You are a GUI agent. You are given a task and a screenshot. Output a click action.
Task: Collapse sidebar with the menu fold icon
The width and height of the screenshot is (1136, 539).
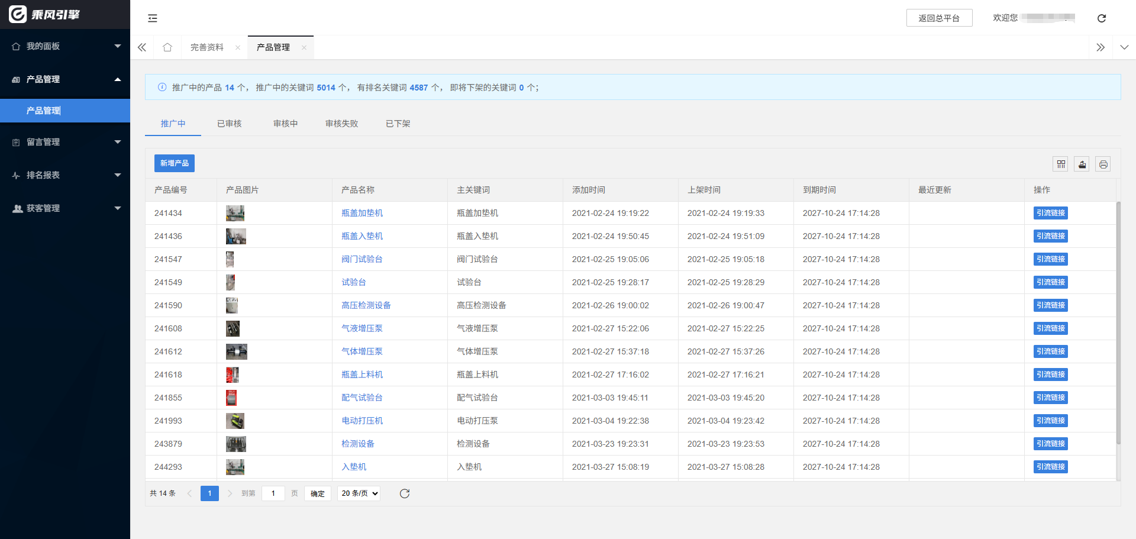point(153,18)
